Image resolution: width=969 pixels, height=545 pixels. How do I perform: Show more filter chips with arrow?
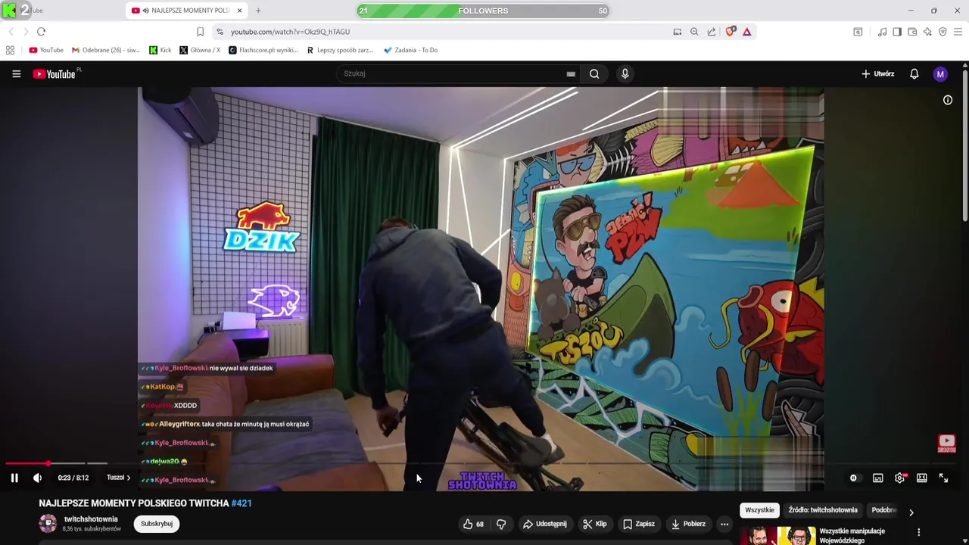911,512
